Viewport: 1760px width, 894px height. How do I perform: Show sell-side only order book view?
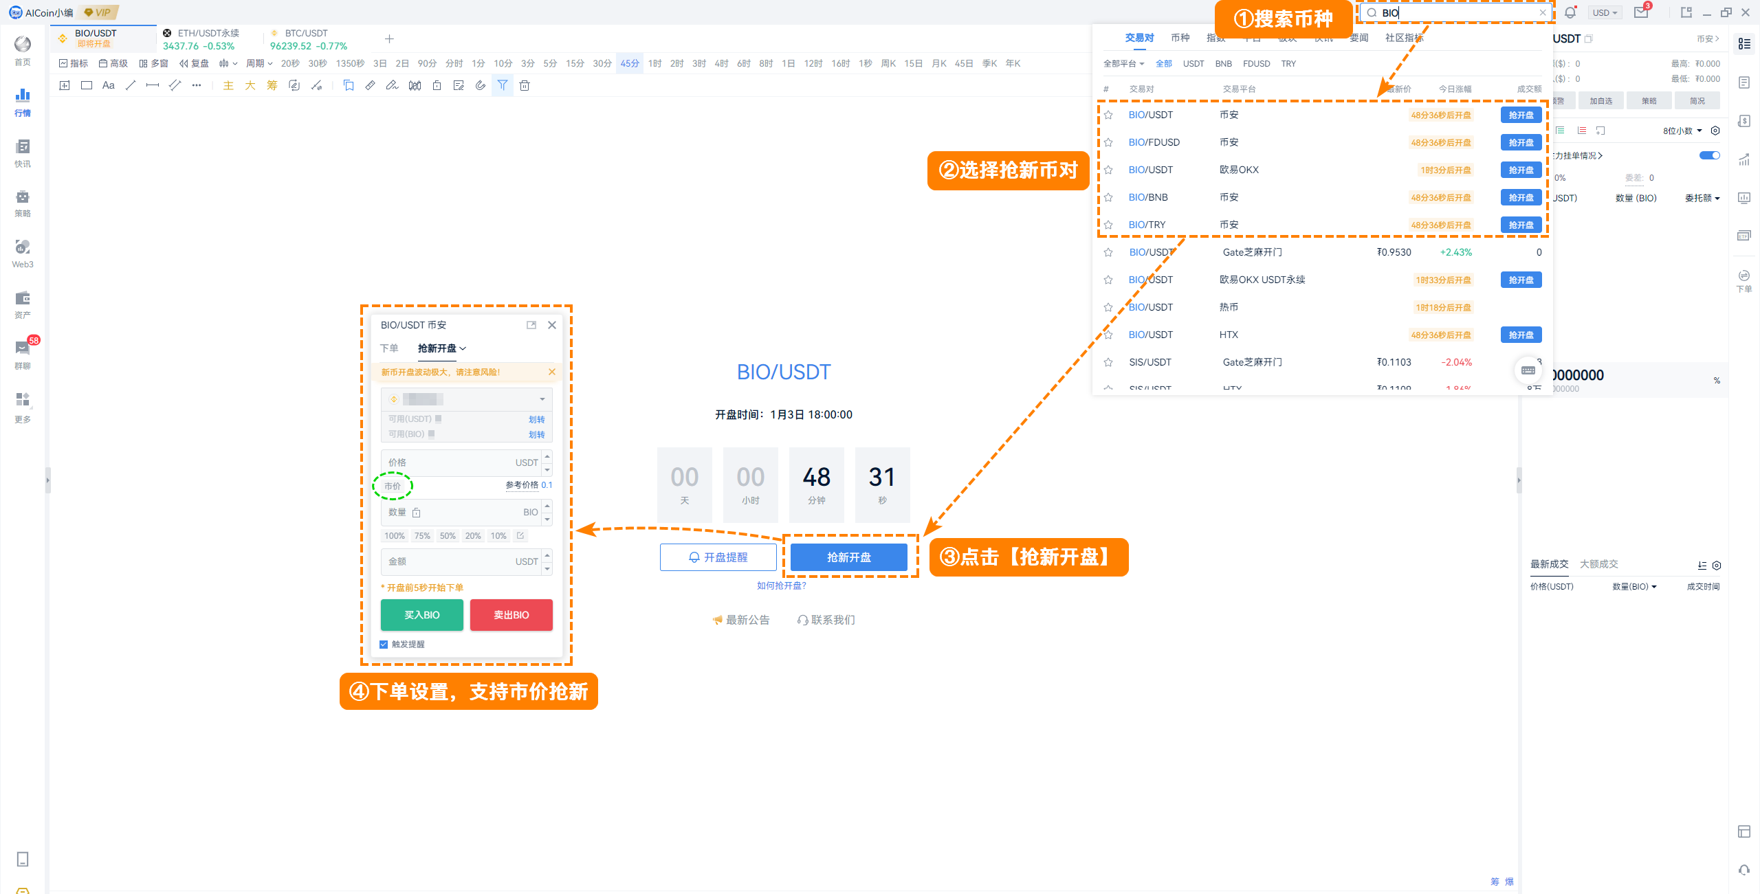tap(1582, 131)
